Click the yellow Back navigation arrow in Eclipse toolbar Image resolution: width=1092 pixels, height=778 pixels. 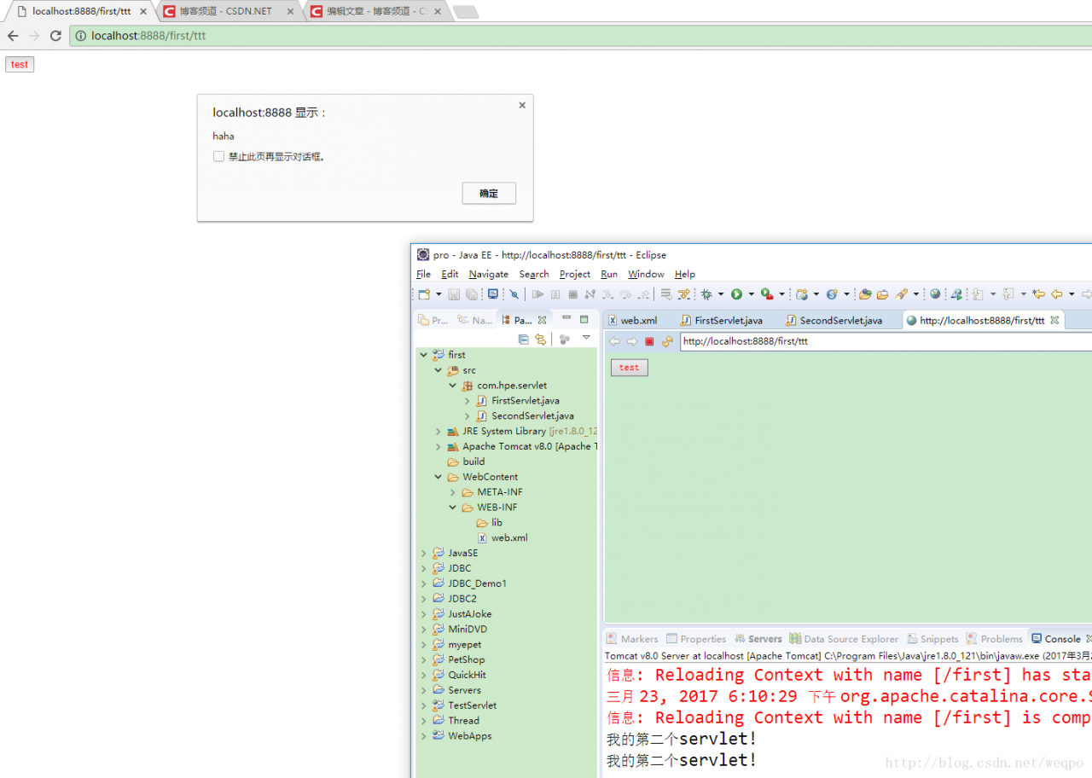coord(1057,294)
